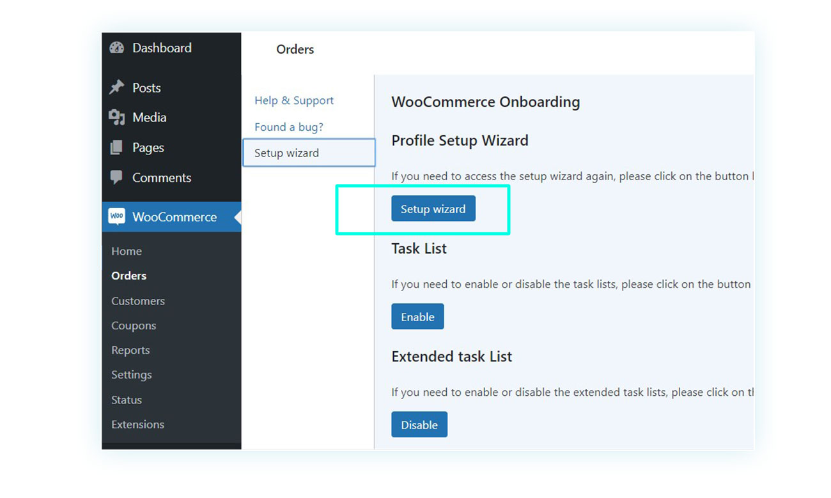Select the WooCommerce menu label
831x498 pixels.
point(175,217)
